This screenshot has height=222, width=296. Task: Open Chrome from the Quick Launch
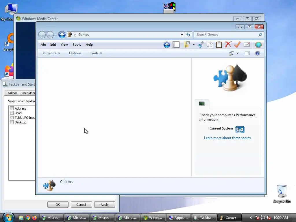coord(28,218)
